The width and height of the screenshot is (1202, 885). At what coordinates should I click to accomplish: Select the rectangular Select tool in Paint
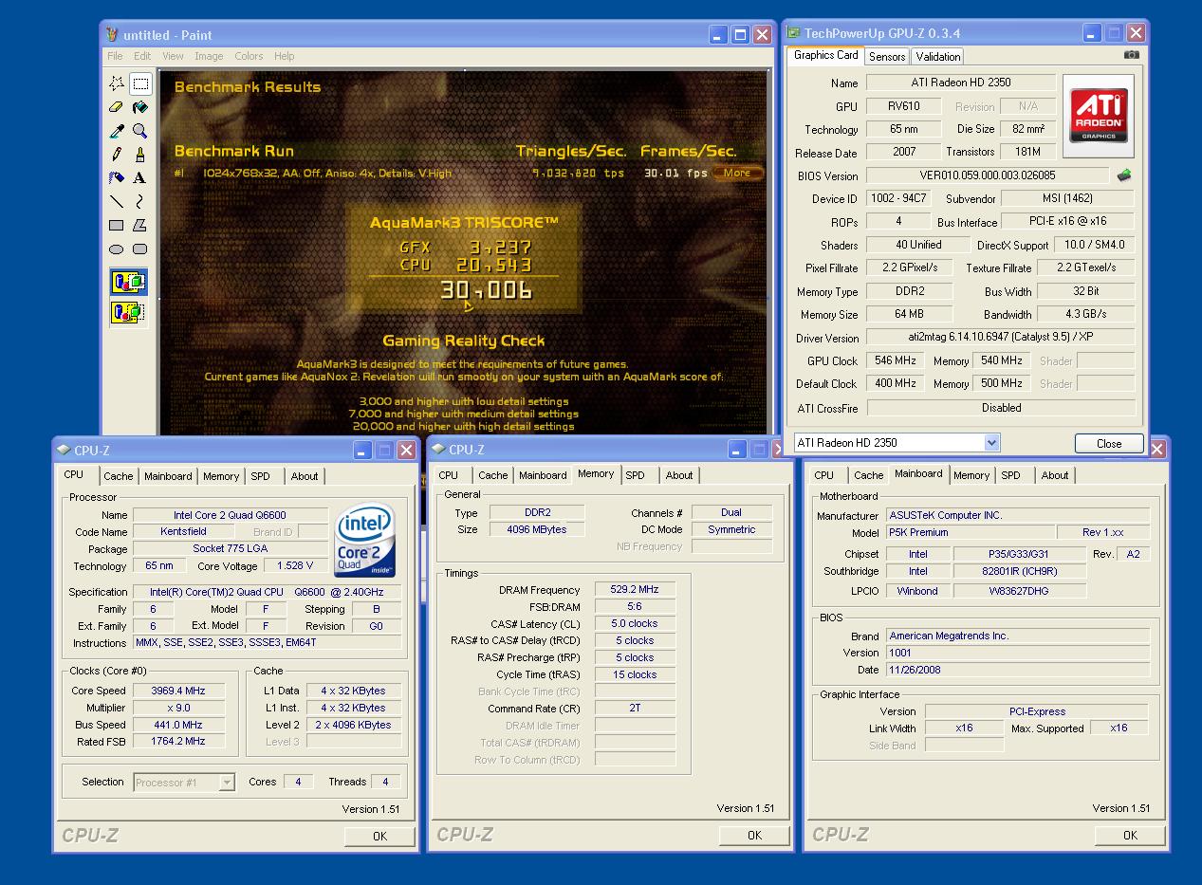[139, 83]
